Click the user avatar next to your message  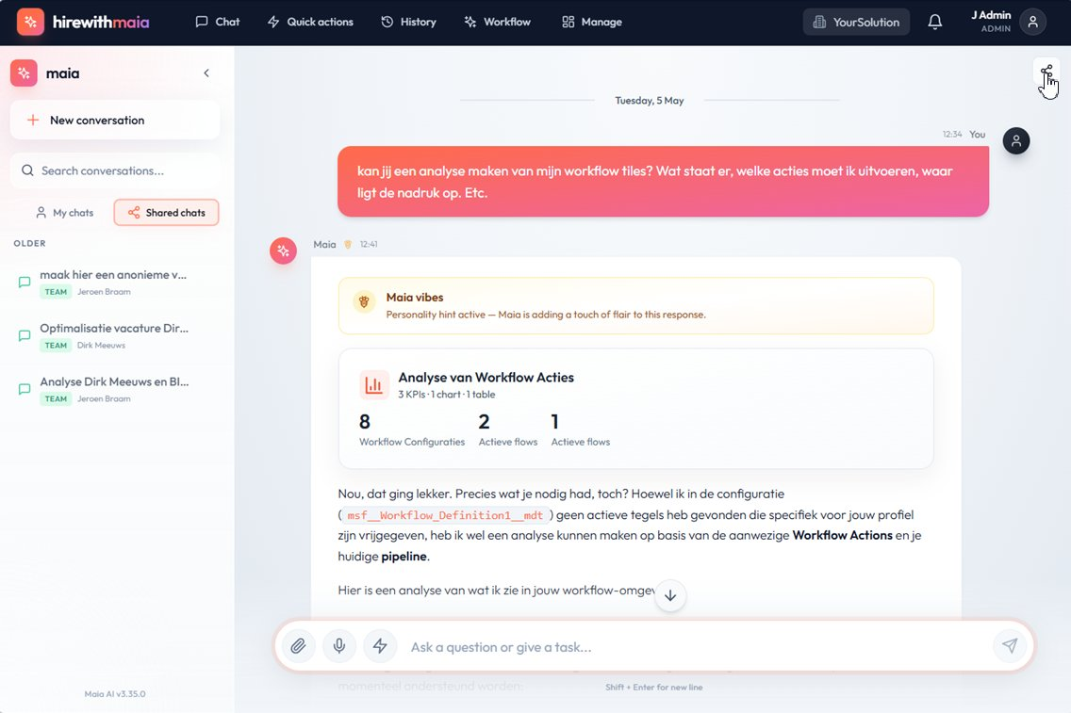pyautogui.click(x=1016, y=140)
